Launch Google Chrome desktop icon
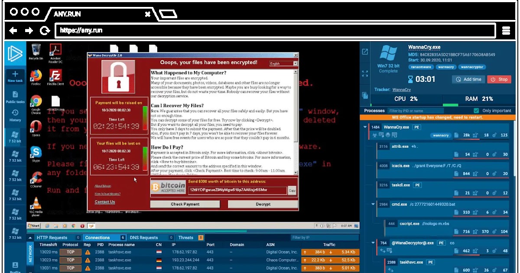 click(x=36, y=104)
